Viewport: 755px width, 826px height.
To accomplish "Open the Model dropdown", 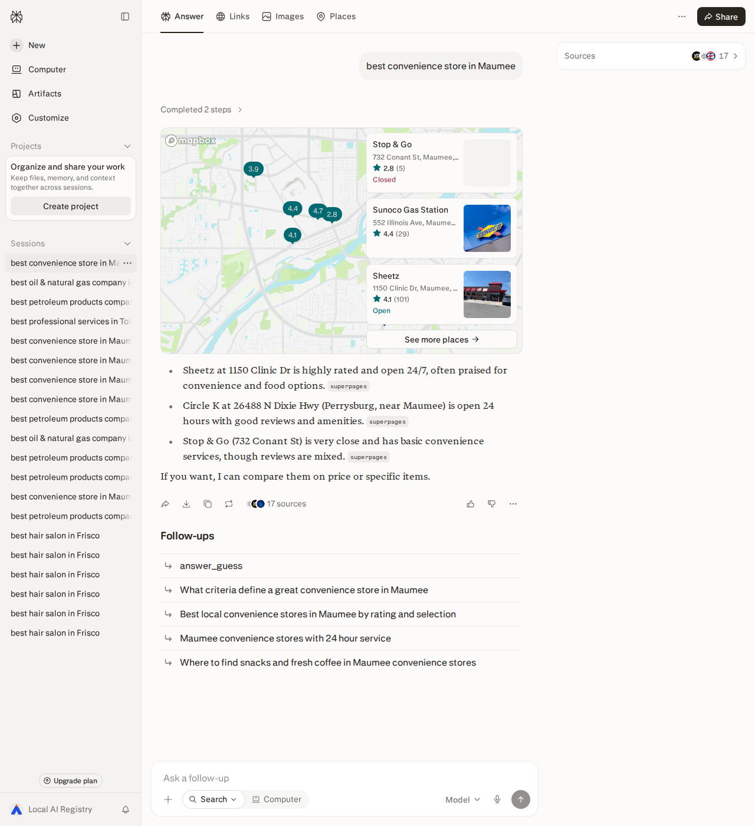I will 463,799.
